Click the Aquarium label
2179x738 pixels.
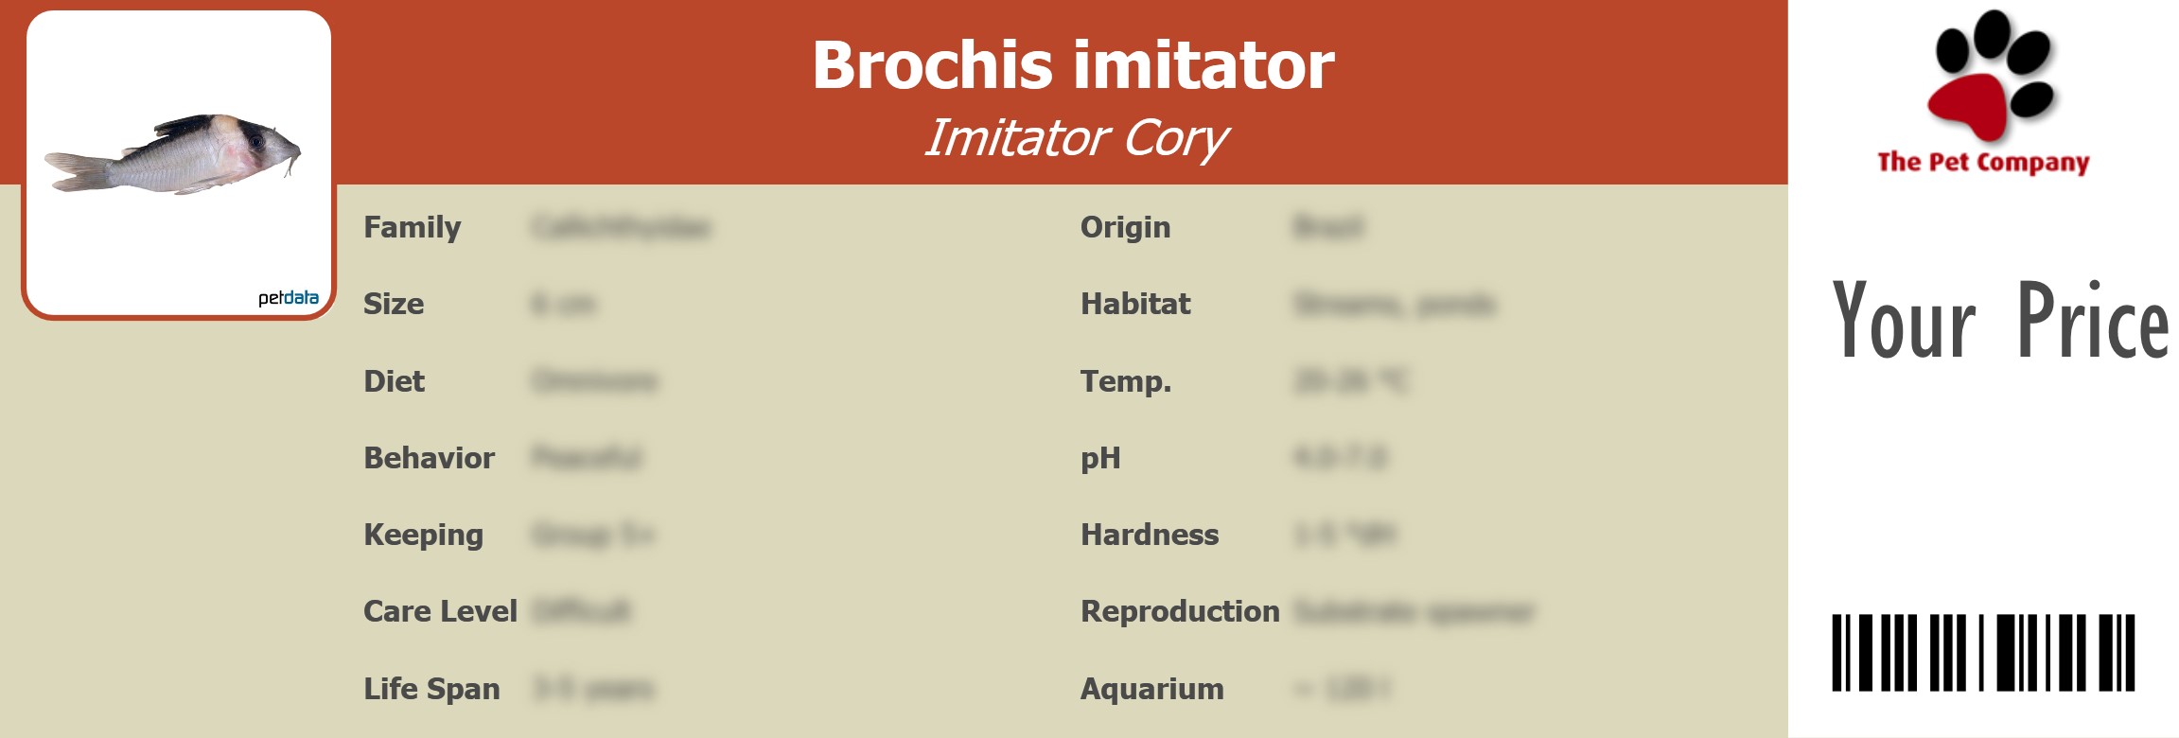1151,689
